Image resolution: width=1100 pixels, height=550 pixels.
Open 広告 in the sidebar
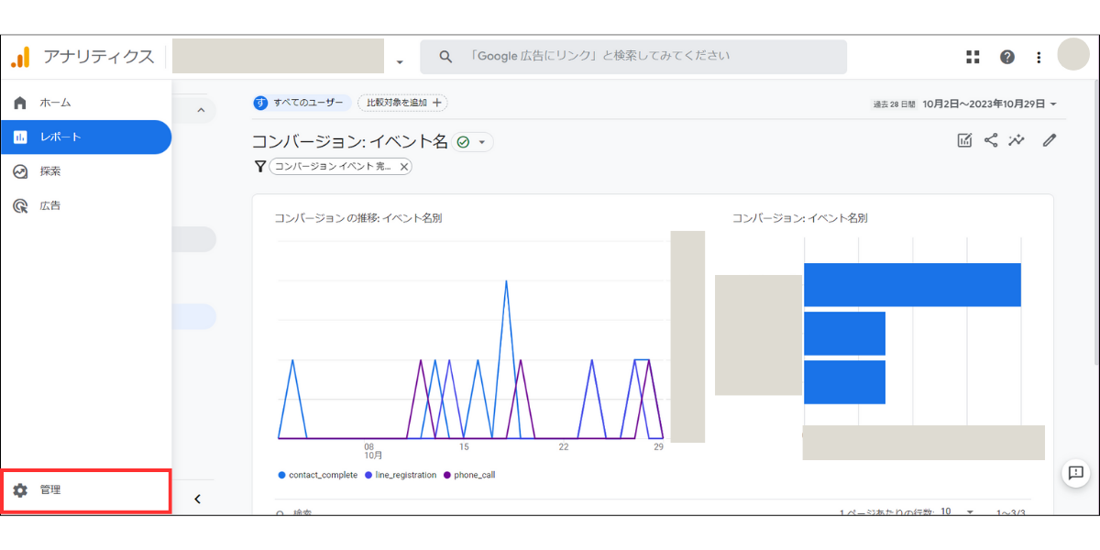point(85,206)
